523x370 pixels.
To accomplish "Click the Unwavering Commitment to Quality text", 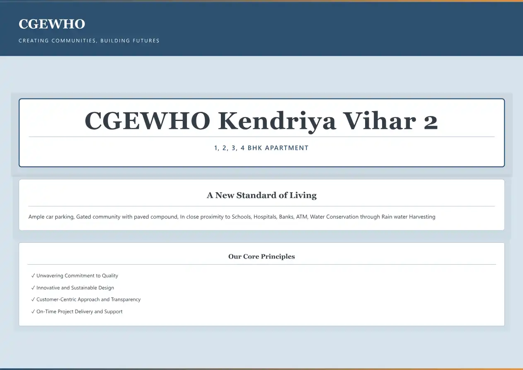I will pos(77,276).
